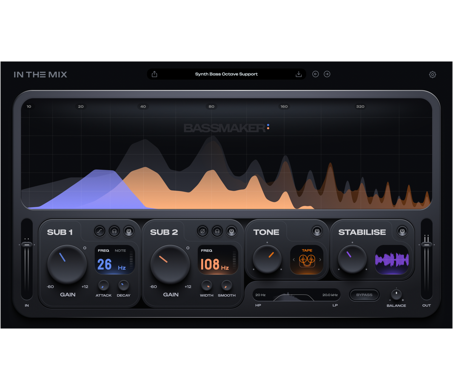This screenshot has width=453, height=390.
Task: Click the IN level slider handle
Action: [x=26, y=245]
